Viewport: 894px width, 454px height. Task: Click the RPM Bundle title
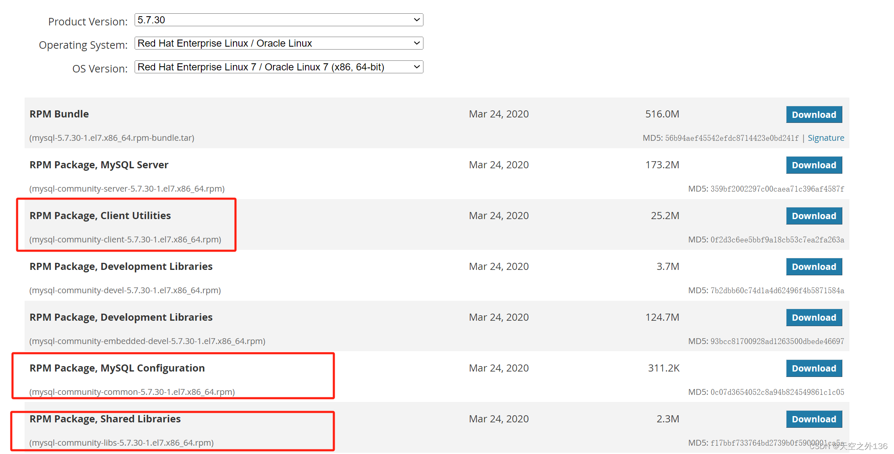pyautogui.click(x=59, y=114)
